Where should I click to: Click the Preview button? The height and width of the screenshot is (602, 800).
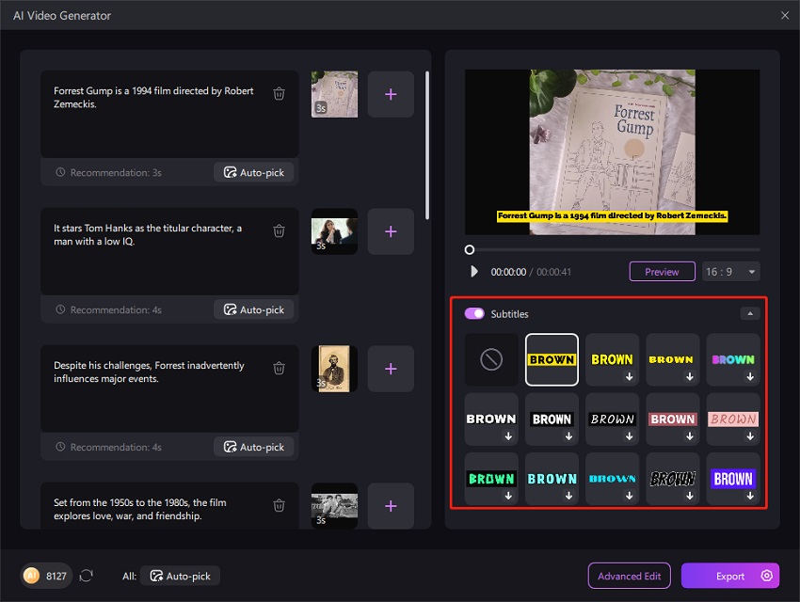coord(663,272)
